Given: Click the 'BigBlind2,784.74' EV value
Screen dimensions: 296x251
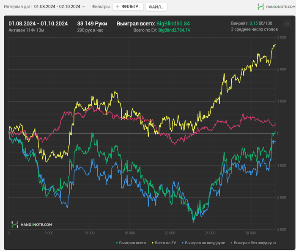Looking at the screenshot, I should [174, 30].
